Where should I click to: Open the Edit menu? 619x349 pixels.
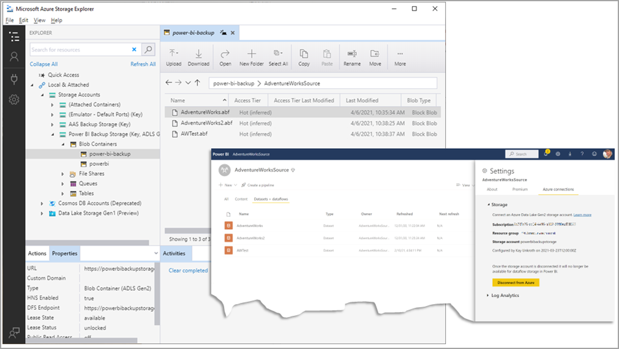(x=23, y=20)
